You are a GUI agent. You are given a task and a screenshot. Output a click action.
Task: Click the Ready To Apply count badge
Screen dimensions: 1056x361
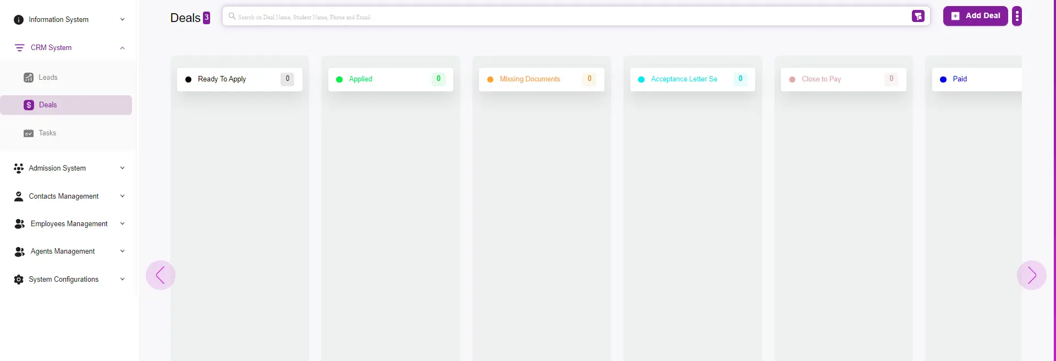pos(287,79)
